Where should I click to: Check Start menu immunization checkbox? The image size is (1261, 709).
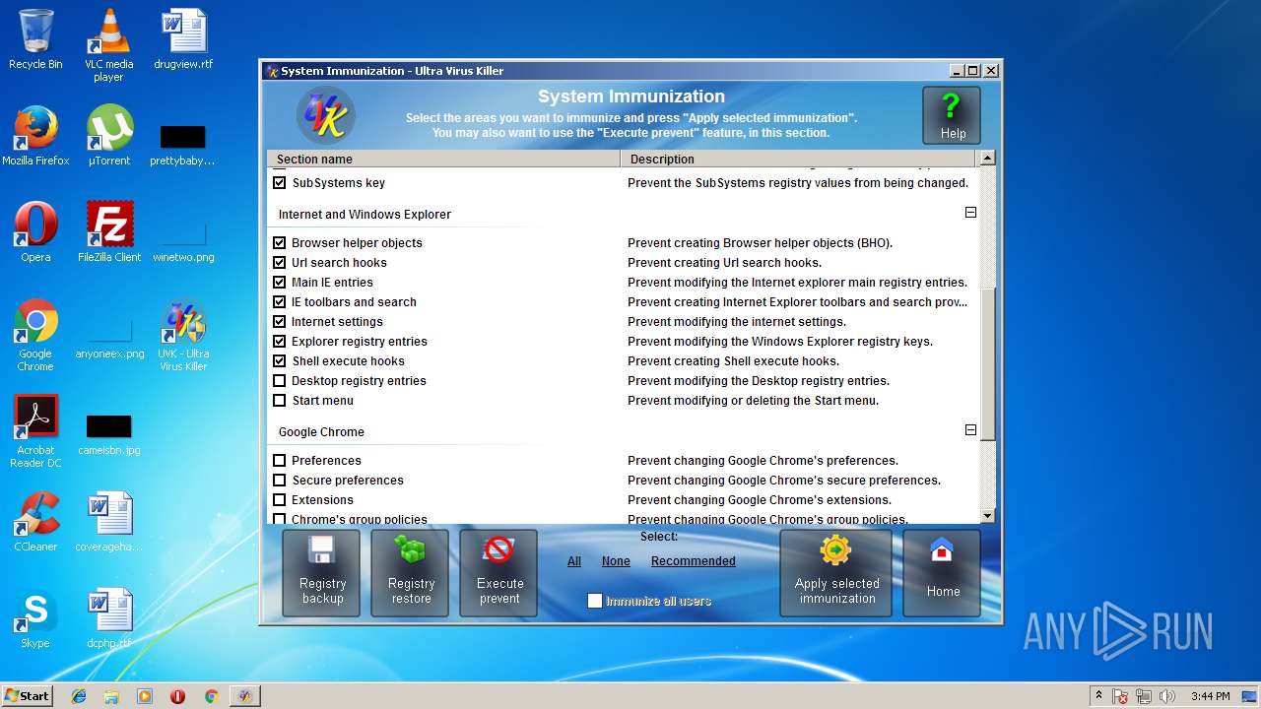coord(280,401)
